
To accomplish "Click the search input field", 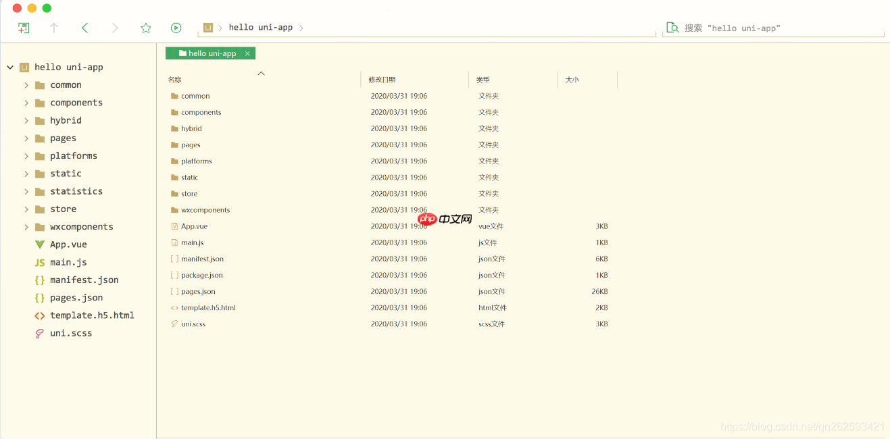I will (x=777, y=28).
